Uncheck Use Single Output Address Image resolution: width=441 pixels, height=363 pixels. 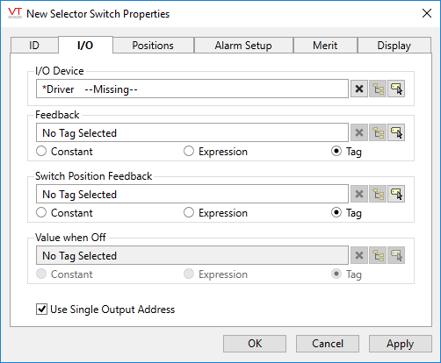[x=41, y=310]
